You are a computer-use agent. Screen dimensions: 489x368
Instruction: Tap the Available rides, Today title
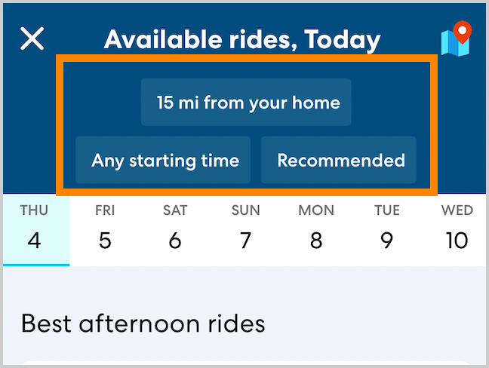[x=242, y=39]
